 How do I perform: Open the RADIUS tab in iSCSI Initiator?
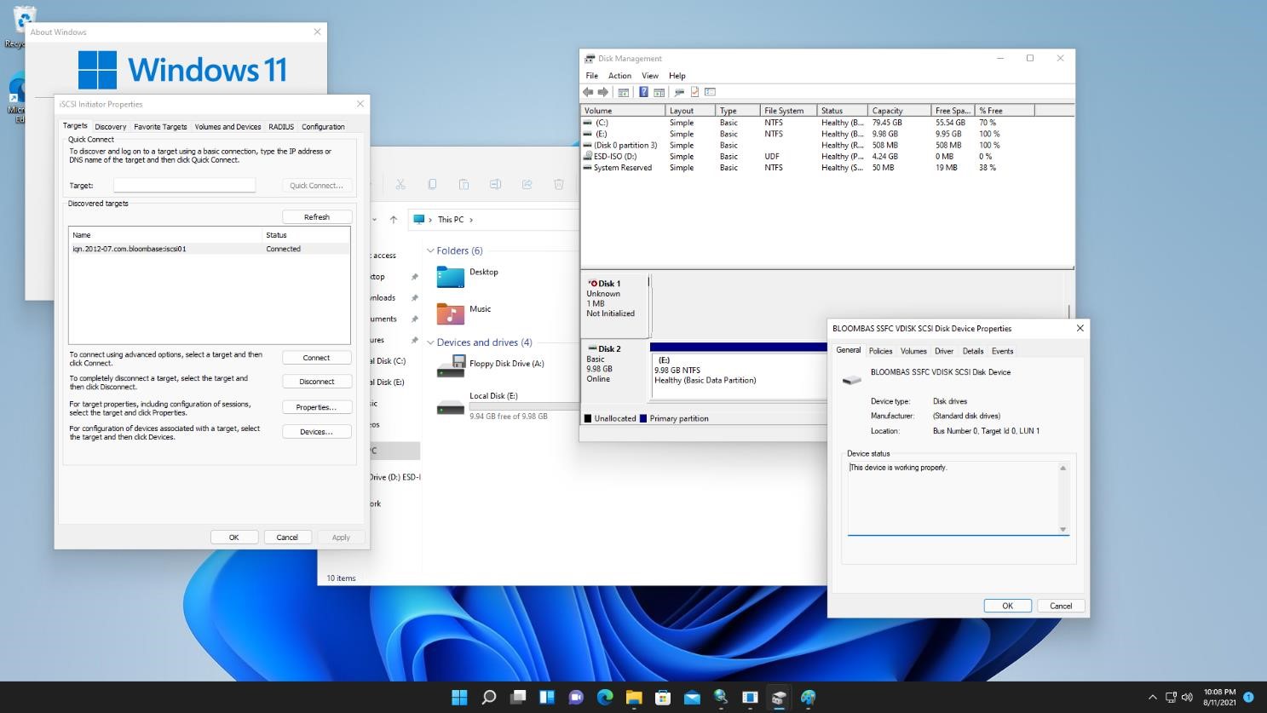click(281, 127)
